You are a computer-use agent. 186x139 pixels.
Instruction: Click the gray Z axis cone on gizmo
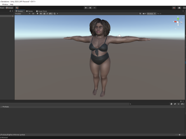click(181, 22)
